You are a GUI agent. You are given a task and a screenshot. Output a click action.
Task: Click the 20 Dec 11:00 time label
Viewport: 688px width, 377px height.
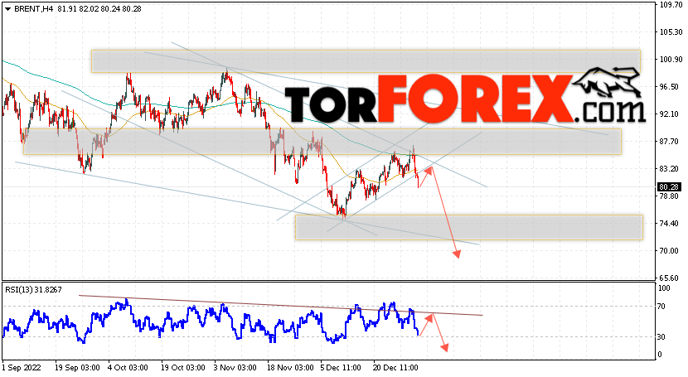[x=395, y=367]
